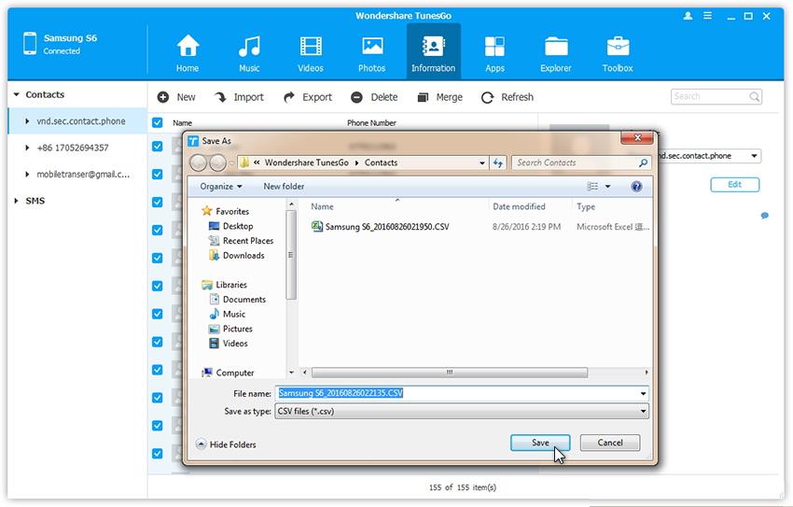Expand the SMS tree item

pos(16,201)
